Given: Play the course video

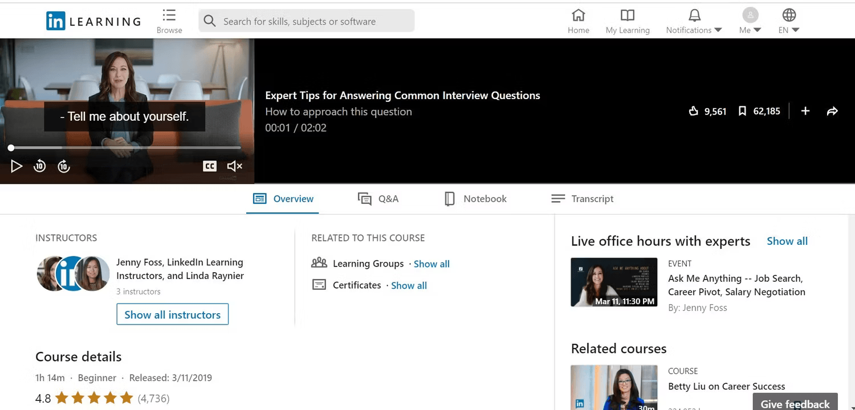Looking at the screenshot, I should [x=17, y=166].
